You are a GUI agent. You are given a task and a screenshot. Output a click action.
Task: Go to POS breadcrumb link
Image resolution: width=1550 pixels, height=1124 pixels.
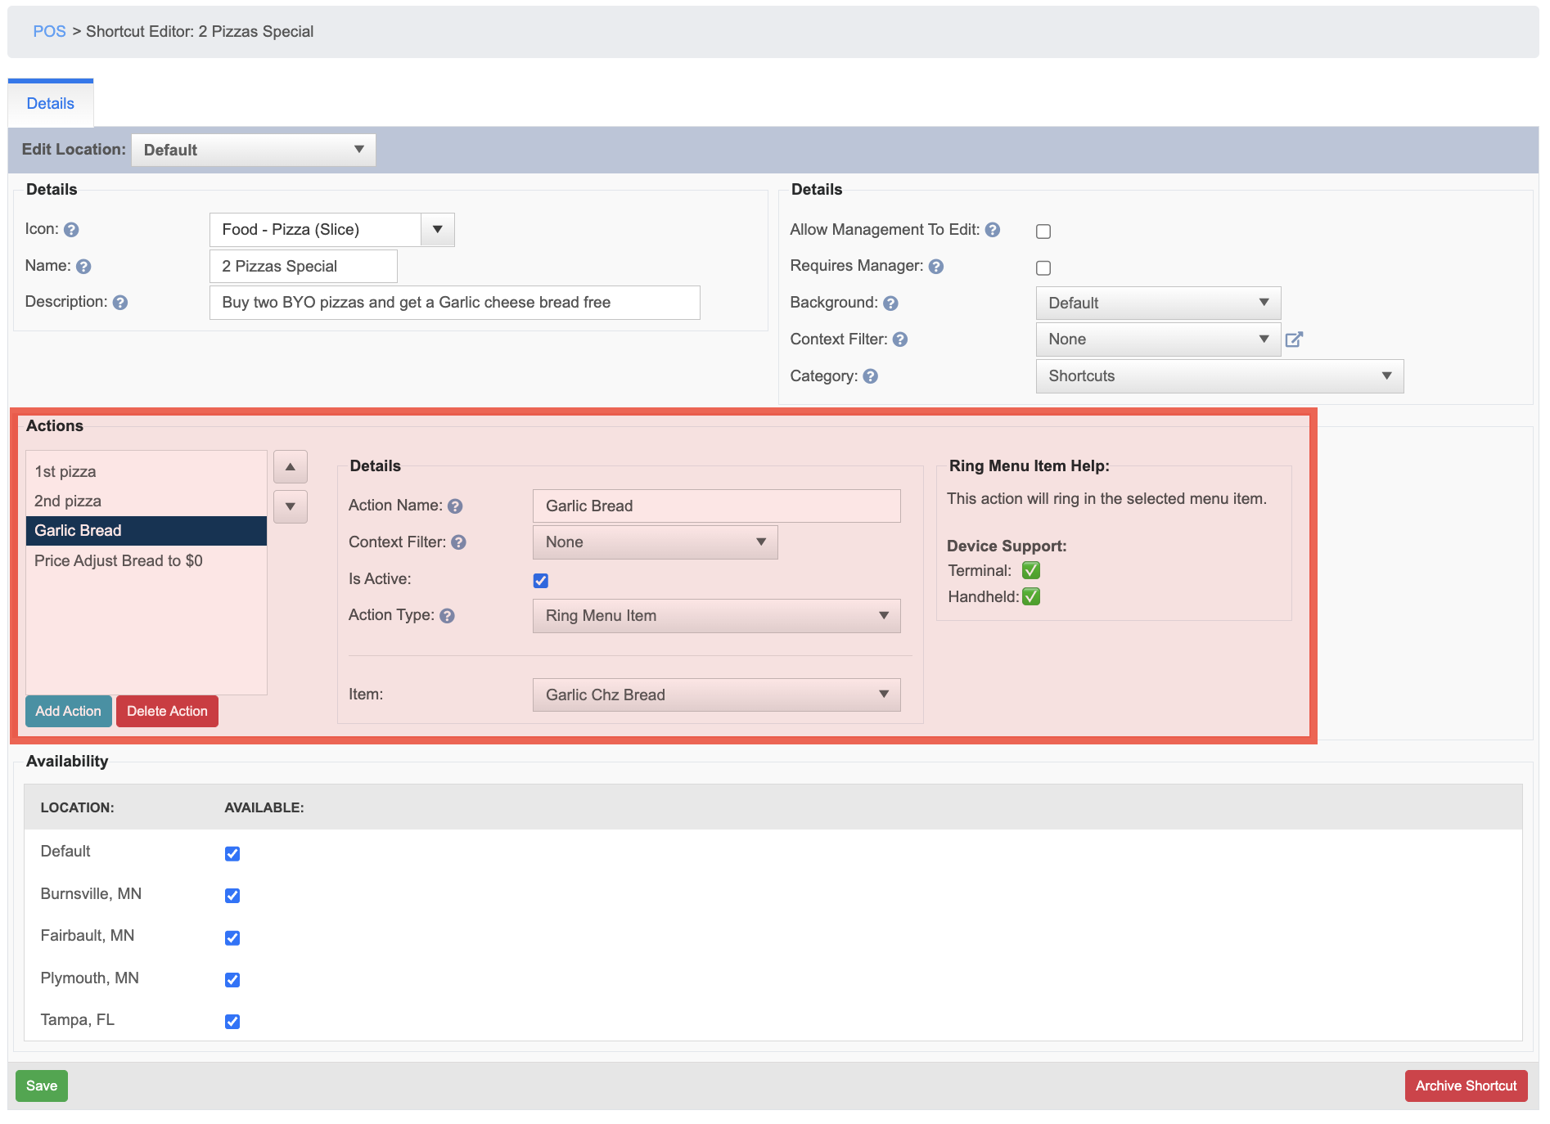49,32
